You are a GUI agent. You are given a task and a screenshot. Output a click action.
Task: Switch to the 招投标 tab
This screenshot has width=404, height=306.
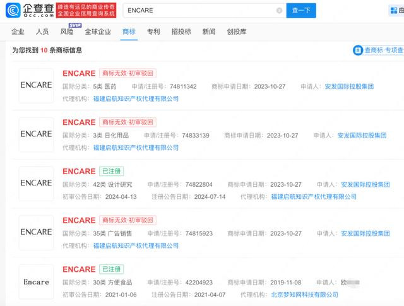181,32
